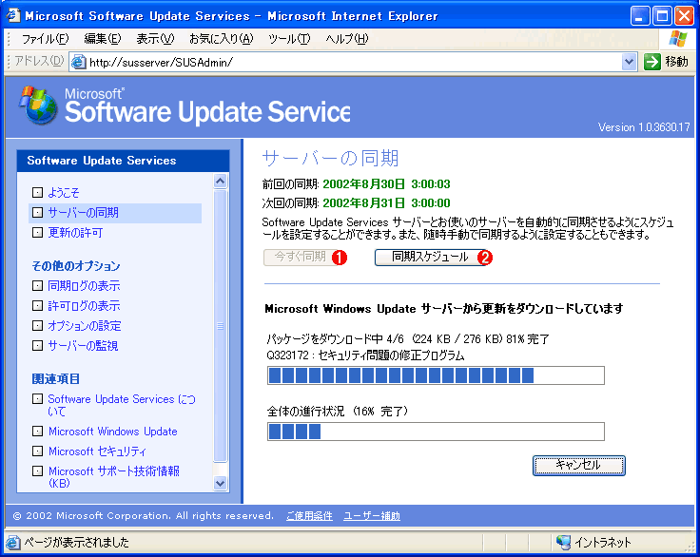
Task: Click the green Go arrow icon
Action: click(651, 62)
